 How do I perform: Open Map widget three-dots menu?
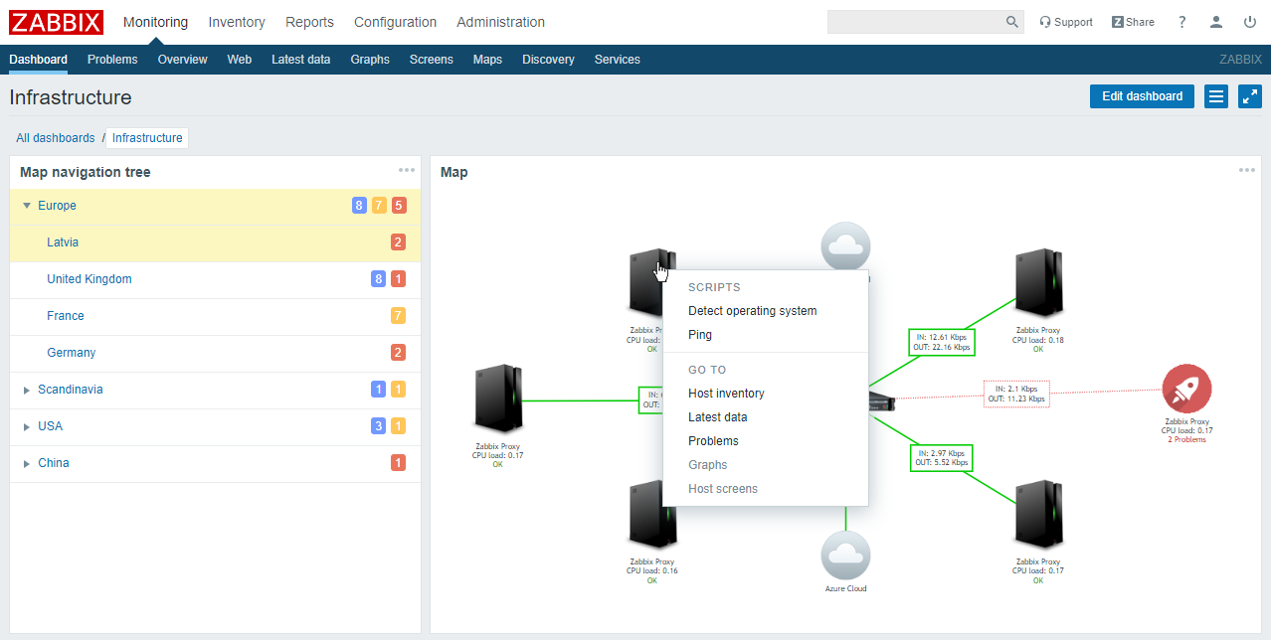click(x=1246, y=171)
